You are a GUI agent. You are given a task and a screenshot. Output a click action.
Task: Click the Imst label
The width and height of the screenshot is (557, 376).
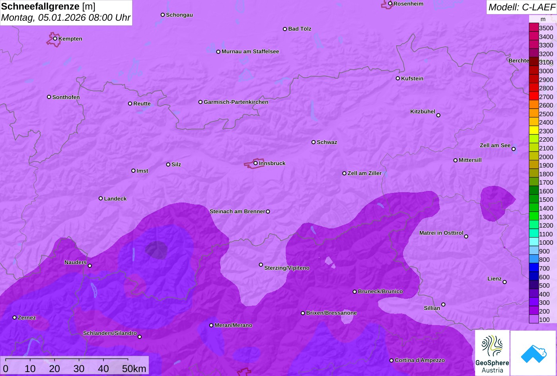(x=142, y=171)
